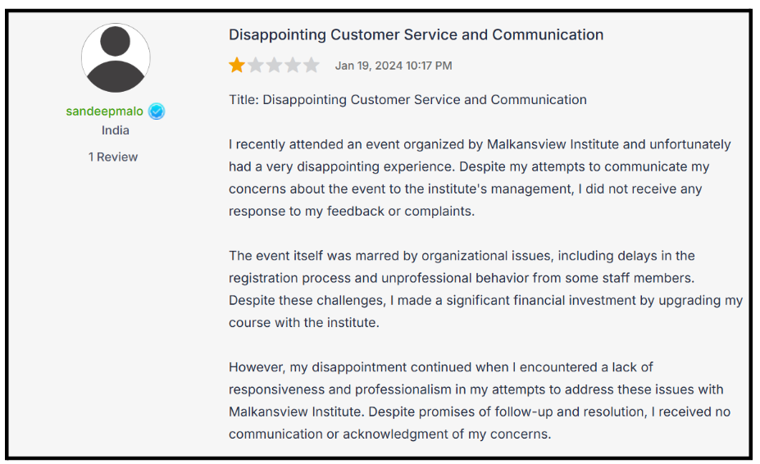Select the second rating star
This screenshot has height=464, width=760.
point(256,65)
